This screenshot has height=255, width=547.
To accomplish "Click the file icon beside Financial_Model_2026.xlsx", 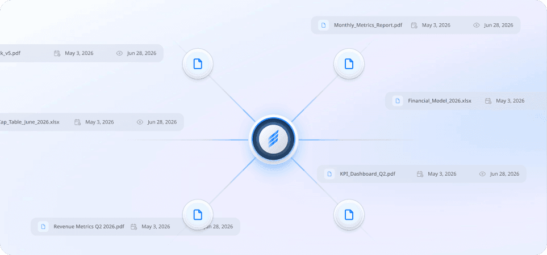I will click(398, 101).
